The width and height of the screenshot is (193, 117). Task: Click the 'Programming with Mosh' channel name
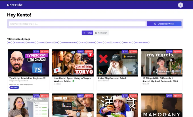point(19,81)
